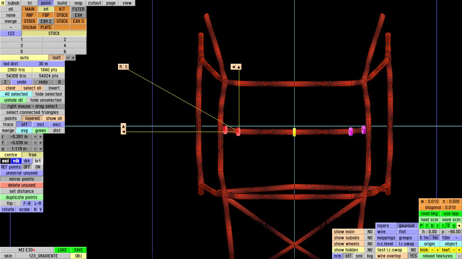Increase the u coordinate with plus
The width and height of the screenshot is (462, 259).
click(41, 149)
